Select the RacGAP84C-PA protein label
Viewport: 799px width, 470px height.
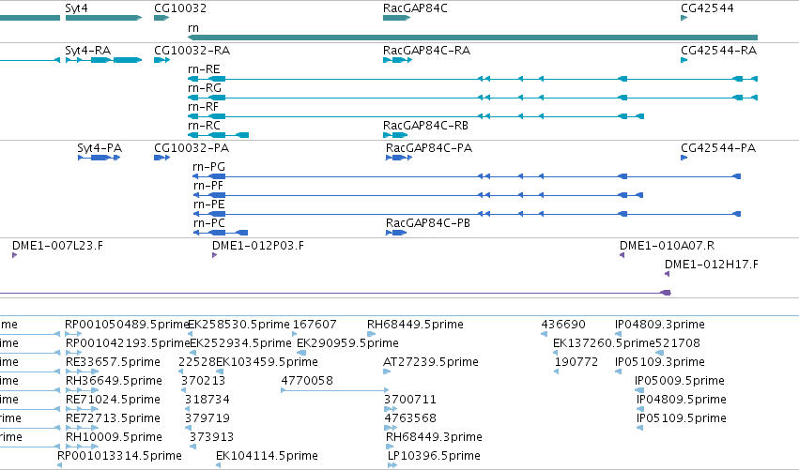click(x=429, y=148)
